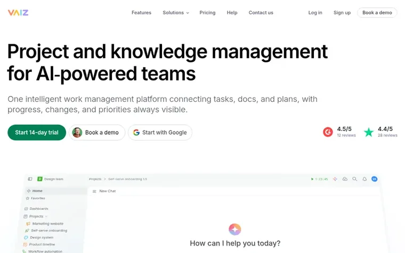Click the gradient AI assistant orb icon
Viewport: 405px width, 253px height.
[235, 229]
